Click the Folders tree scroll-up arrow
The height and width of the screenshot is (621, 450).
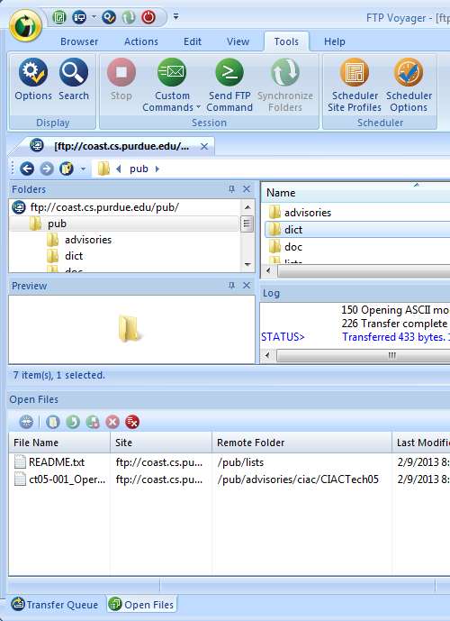point(247,207)
